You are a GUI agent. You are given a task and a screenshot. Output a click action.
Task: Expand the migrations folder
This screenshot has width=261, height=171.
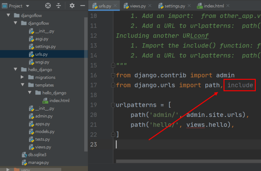pyautogui.click(x=22, y=78)
